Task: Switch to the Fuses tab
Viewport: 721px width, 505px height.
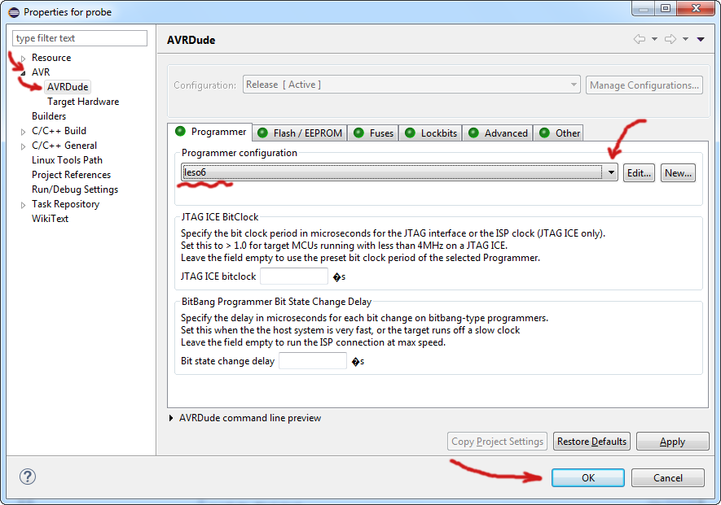Action: (373, 133)
